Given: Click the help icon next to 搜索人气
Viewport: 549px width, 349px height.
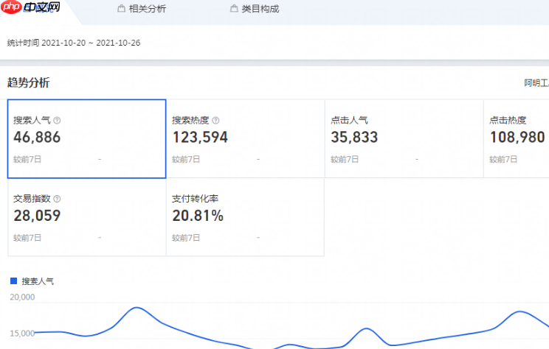Looking at the screenshot, I should 57,121.
